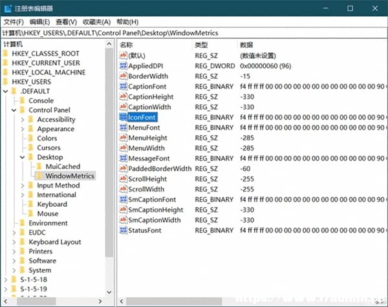Select the HKEY_CLASSES_ROOT key
The width and height of the screenshot is (388, 307).
pos(45,54)
